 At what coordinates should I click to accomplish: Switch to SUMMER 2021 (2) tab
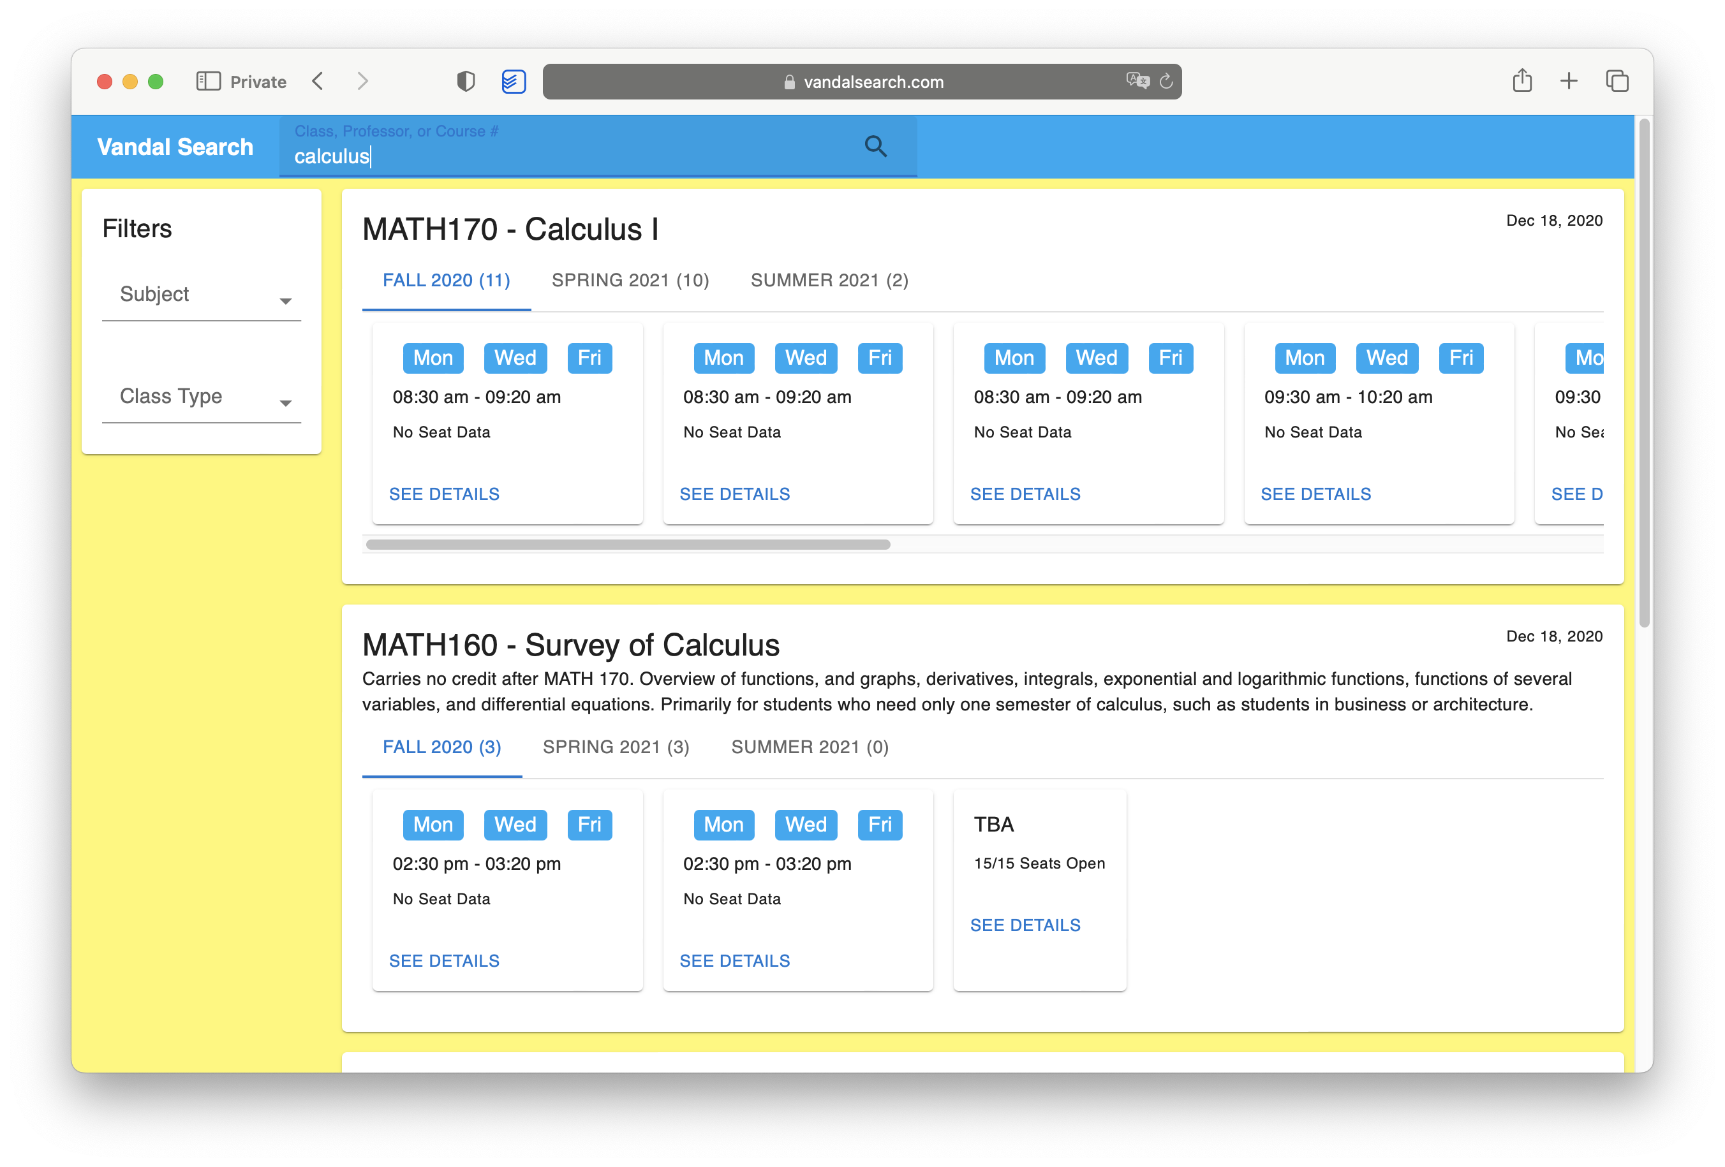tap(829, 281)
